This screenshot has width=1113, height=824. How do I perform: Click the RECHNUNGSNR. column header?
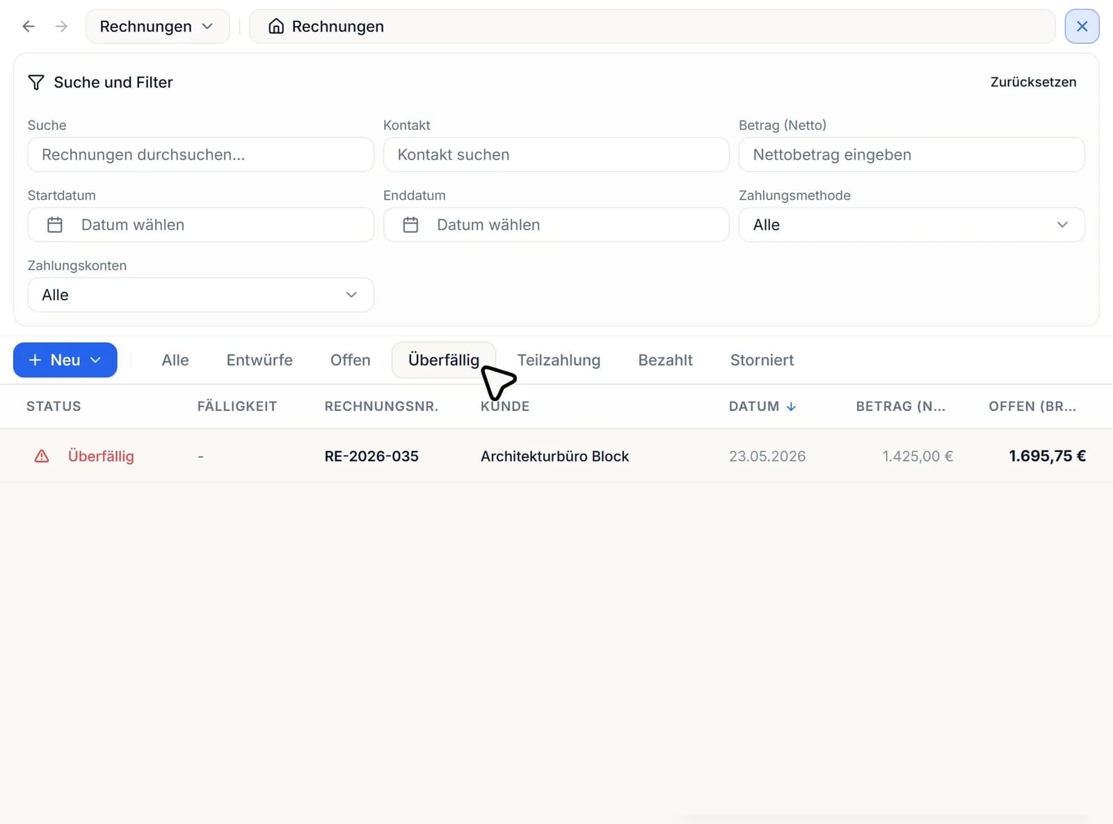click(x=381, y=407)
